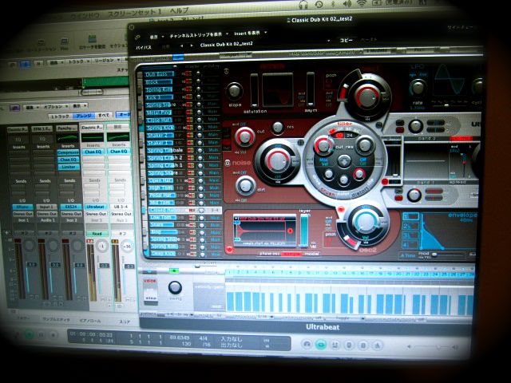This screenshot has width=511, height=383.
Task: Adjust the large noise volume knob
Action: (277, 161)
